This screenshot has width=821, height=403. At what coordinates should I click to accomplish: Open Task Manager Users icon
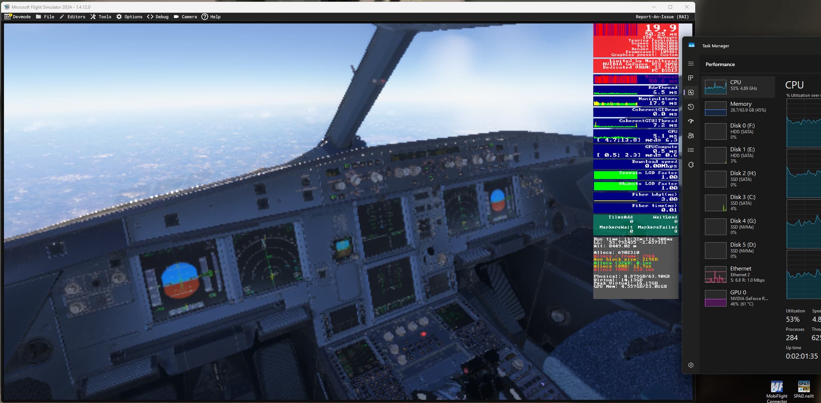pos(691,136)
